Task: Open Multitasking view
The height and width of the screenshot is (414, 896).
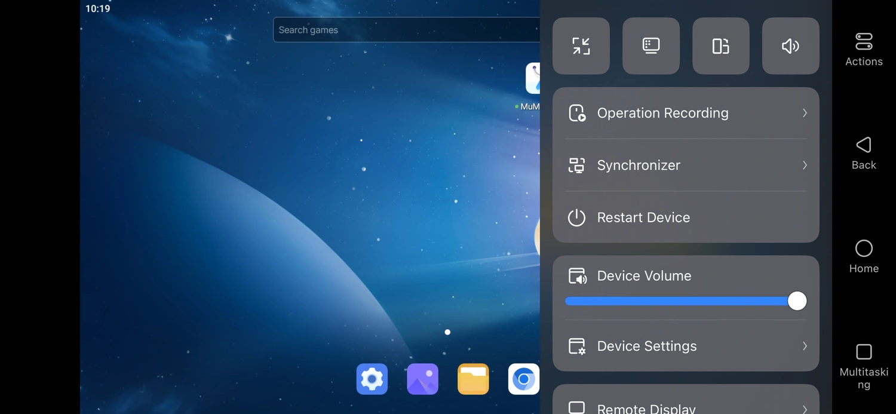Action: [x=864, y=367]
